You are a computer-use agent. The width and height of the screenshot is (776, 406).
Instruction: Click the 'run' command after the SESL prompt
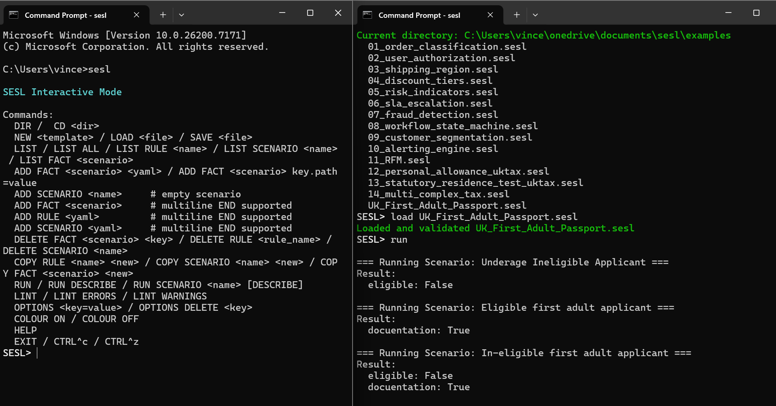[399, 239]
